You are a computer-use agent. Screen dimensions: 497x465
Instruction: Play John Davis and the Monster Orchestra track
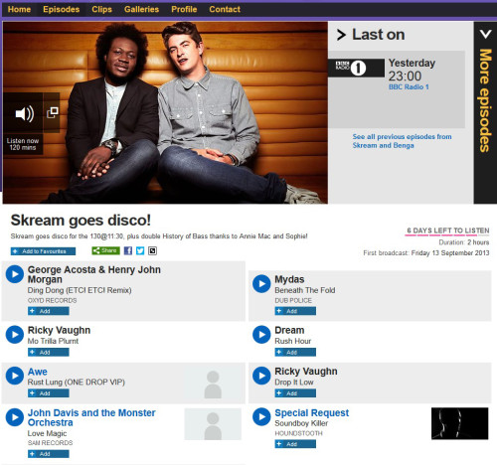tap(15, 417)
